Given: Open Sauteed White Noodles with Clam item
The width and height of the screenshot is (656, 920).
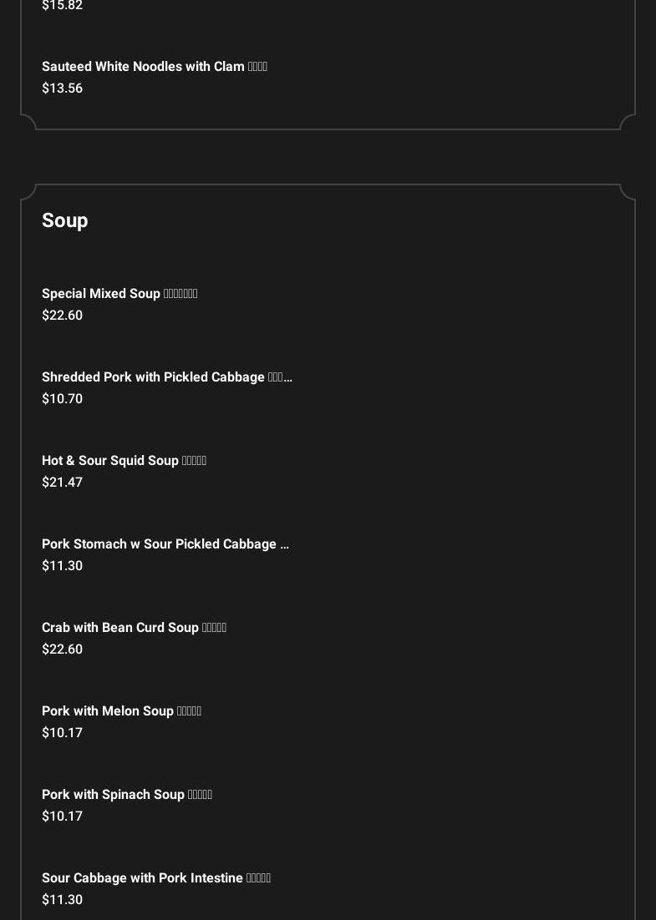Looking at the screenshot, I should [x=154, y=67].
